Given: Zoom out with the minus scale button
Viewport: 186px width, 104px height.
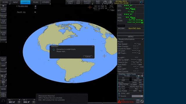Looking at the screenshot, I should pos(35,8).
